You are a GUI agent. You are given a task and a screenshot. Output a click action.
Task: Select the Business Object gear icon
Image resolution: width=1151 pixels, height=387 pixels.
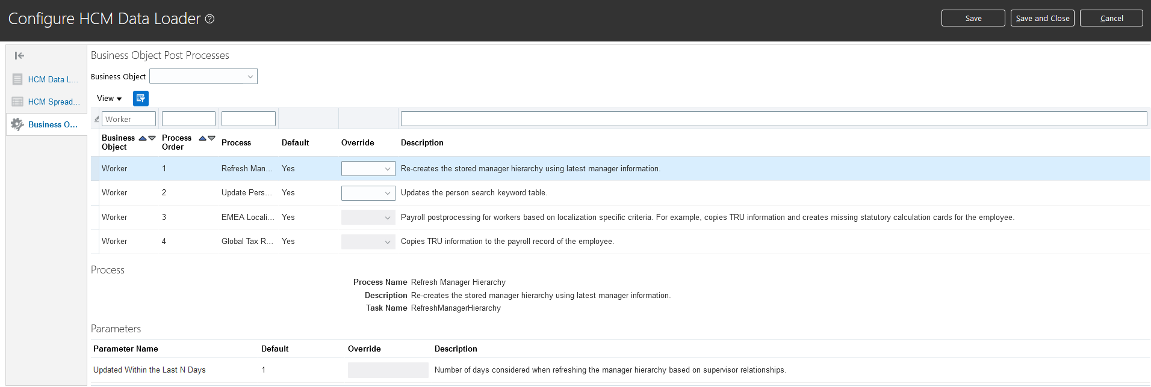(17, 124)
